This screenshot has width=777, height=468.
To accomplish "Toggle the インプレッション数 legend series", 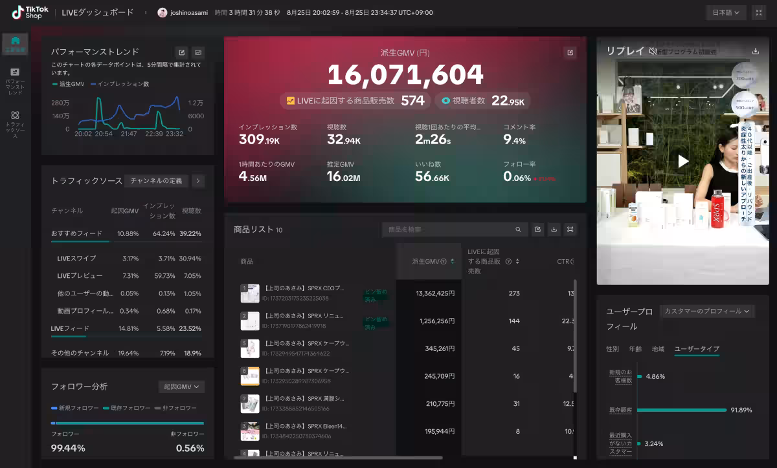I will 120,84.
